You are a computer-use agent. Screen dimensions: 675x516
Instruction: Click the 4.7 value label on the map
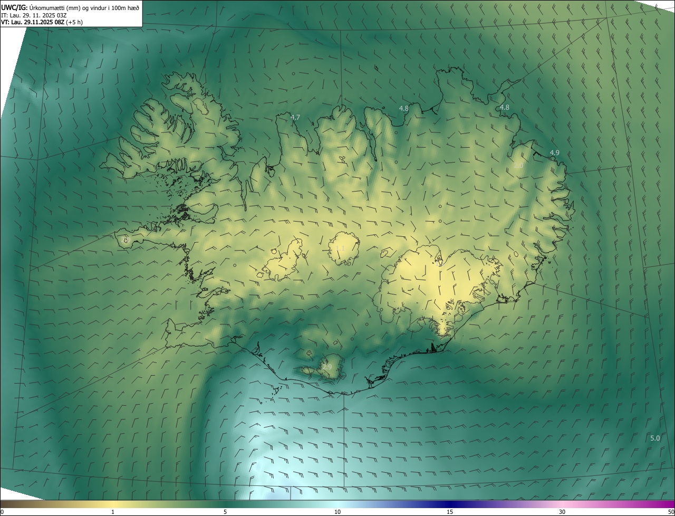point(295,117)
